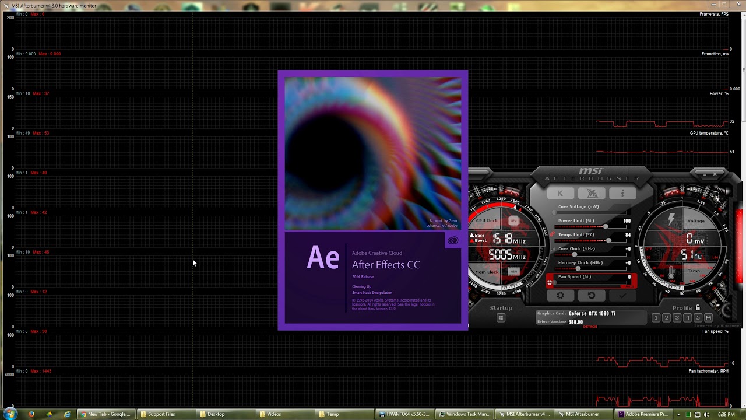The height and width of the screenshot is (420, 746).
Task: Toggle the Power and Temp Limit link icon
Action: (553, 234)
